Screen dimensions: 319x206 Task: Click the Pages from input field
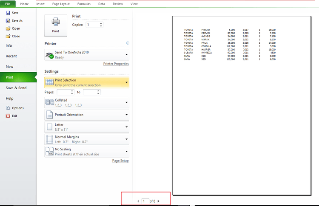(64, 92)
